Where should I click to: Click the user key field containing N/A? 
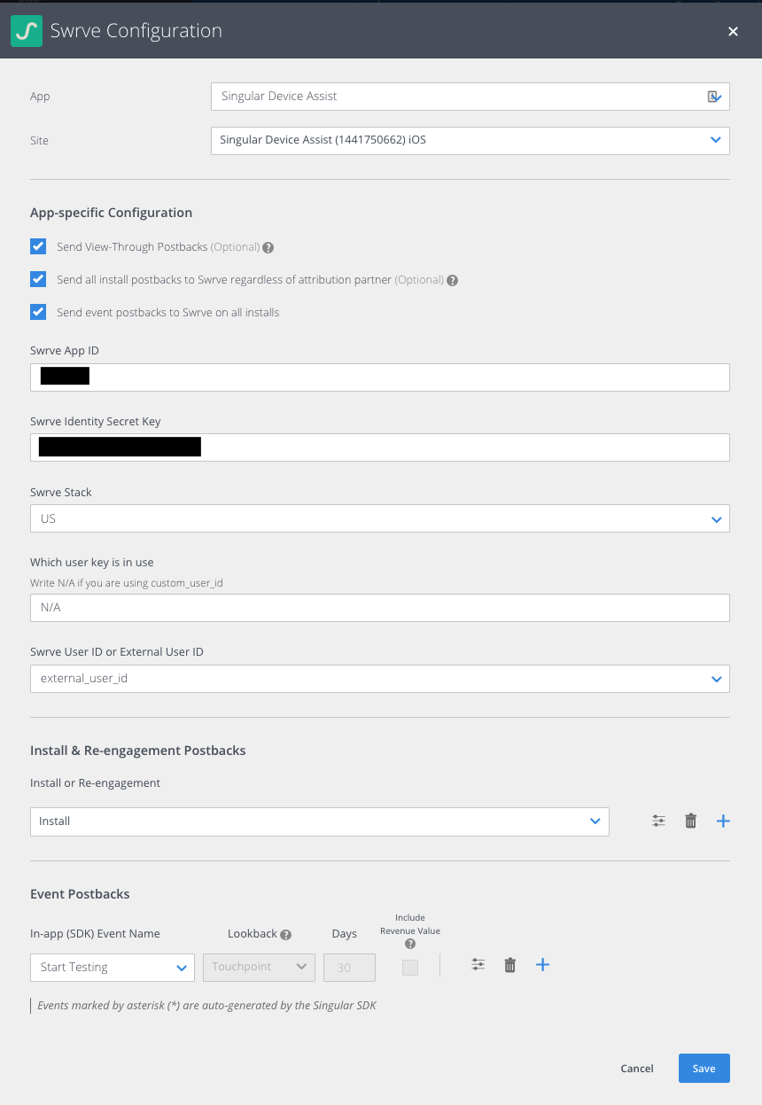click(x=380, y=608)
